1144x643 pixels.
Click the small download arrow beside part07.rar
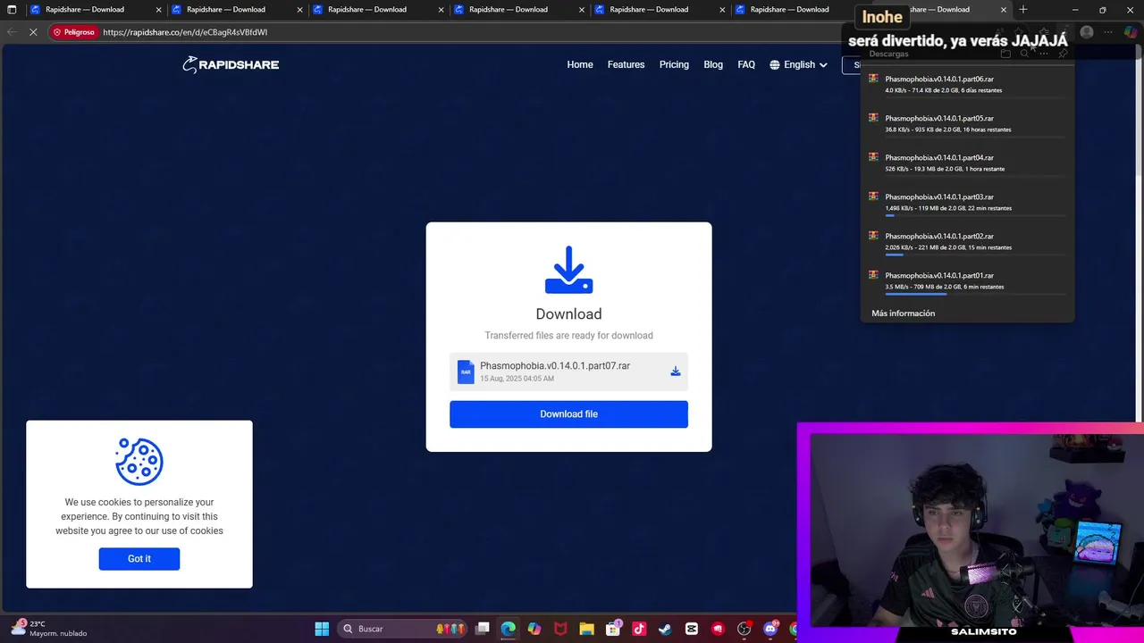click(x=676, y=372)
